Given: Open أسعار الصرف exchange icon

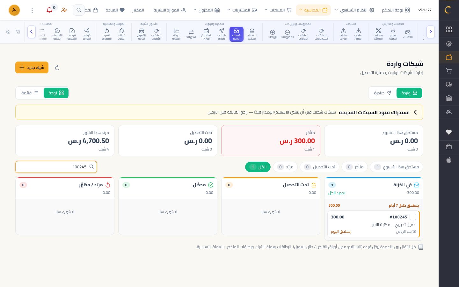Looking at the screenshot, I should [393, 34].
